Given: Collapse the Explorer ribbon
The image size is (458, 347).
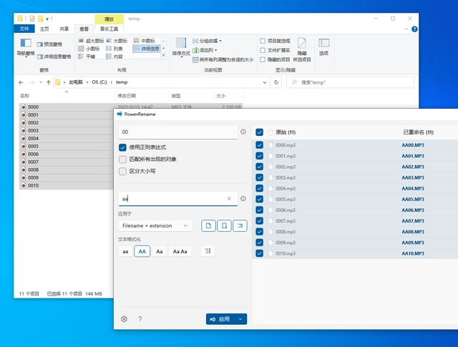Looking at the screenshot, I should pos(406,29).
